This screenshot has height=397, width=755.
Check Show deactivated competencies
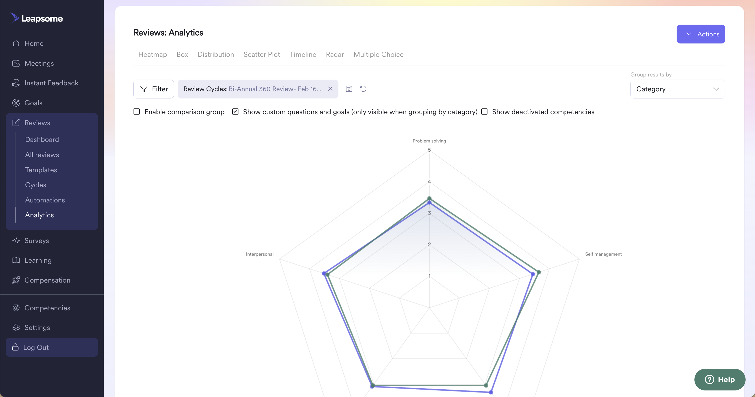click(x=484, y=112)
